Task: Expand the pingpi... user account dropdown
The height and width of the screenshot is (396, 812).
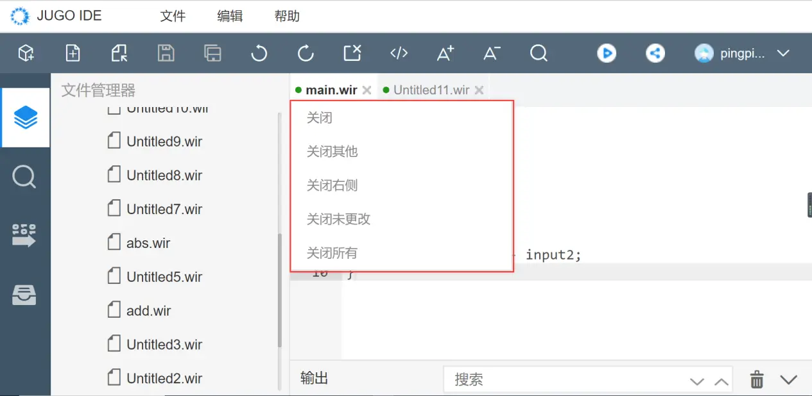Action: tap(783, 53)
